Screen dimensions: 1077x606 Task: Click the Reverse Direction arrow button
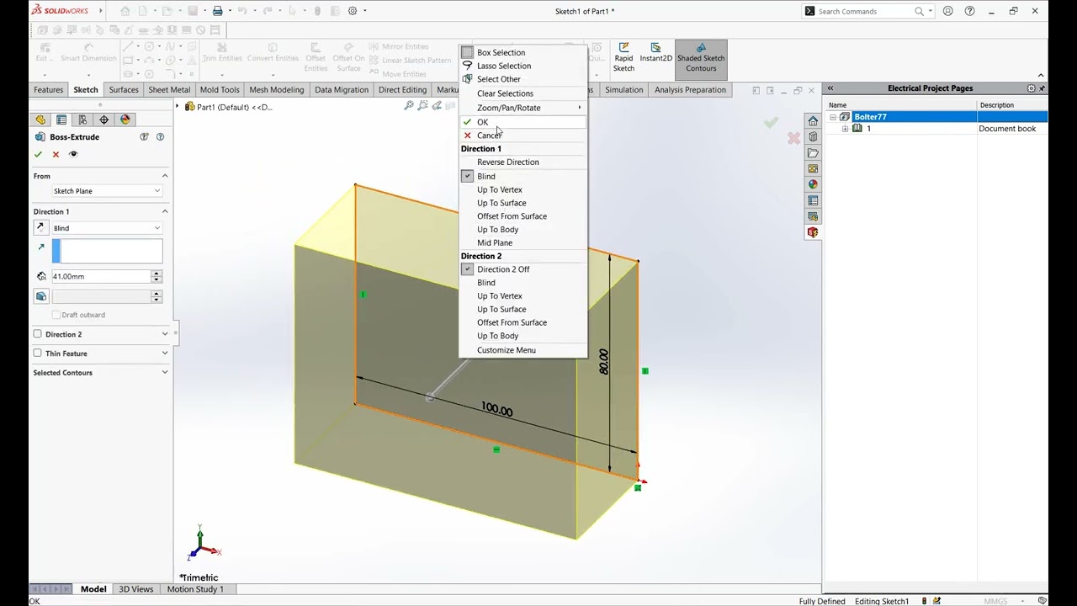coord(40,228)
